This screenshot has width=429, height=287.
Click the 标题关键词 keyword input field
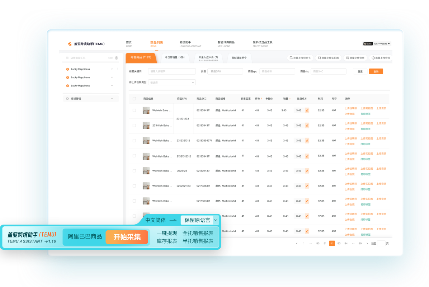(172, 71)
